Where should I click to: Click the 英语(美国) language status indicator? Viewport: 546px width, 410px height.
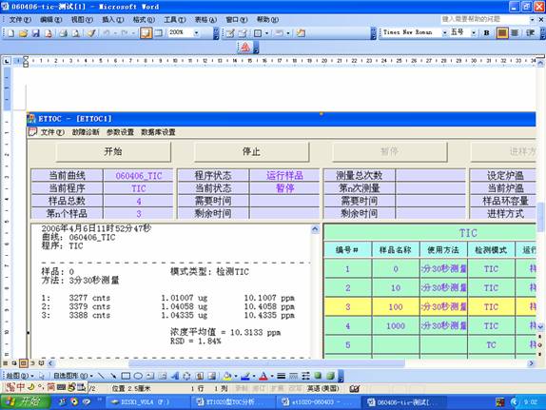[322, 388]
